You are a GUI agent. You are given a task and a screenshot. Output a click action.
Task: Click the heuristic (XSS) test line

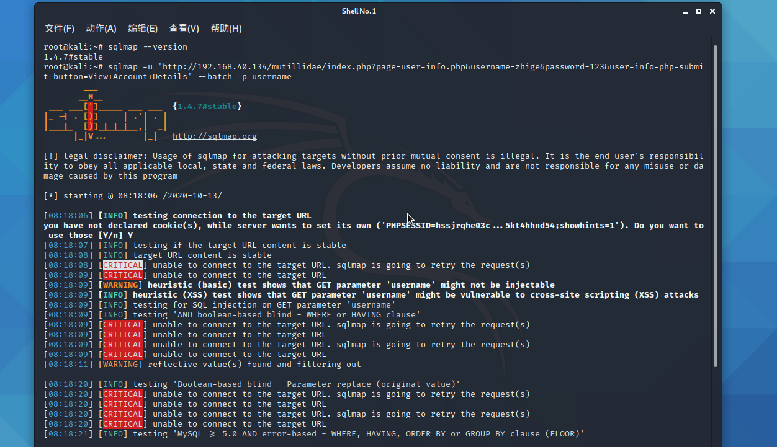click(371, 295)
